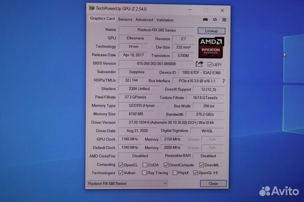Click the Driver Date value Aug 21, 2020
Image resolution: width=304 pixels, height=202 pixels.
click(x=137, y=131)
